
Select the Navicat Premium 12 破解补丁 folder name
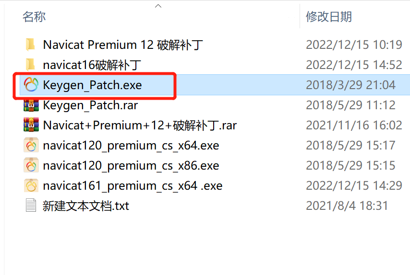tap(123, 45)
